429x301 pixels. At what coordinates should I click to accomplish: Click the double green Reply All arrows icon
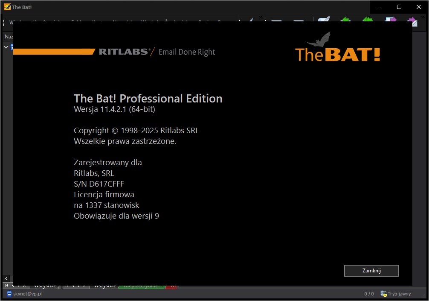point(368,19)
